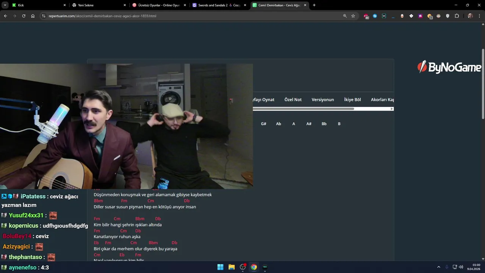Open the Extensions puzzle menu

point(457,16)
